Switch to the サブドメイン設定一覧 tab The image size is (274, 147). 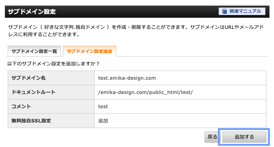pyautogui.click(x=34, y=51)
